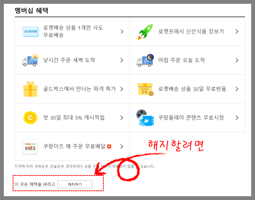
Task: Click the 해지하기 button
Action: [x=75, y=184]
